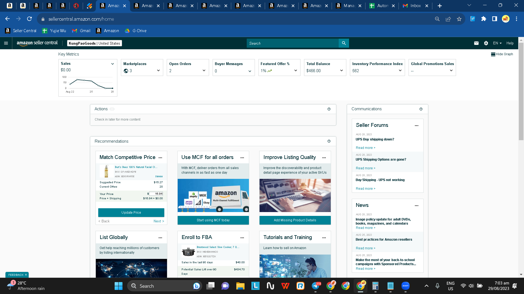Screen dimensions: 524x294
Task: Expand the Total Balance dropdown
Action: click(x=341, y=71)
